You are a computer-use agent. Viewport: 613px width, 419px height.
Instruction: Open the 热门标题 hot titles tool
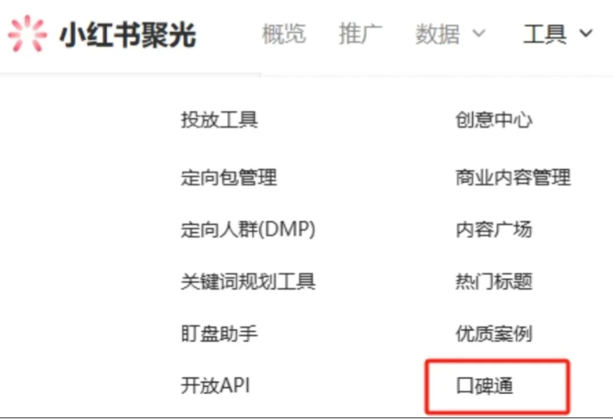[494, 282]
